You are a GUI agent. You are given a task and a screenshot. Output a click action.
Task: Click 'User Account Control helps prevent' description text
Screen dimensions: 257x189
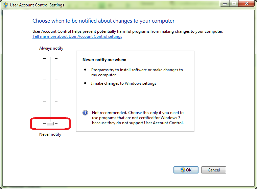[x=128, y=31]
